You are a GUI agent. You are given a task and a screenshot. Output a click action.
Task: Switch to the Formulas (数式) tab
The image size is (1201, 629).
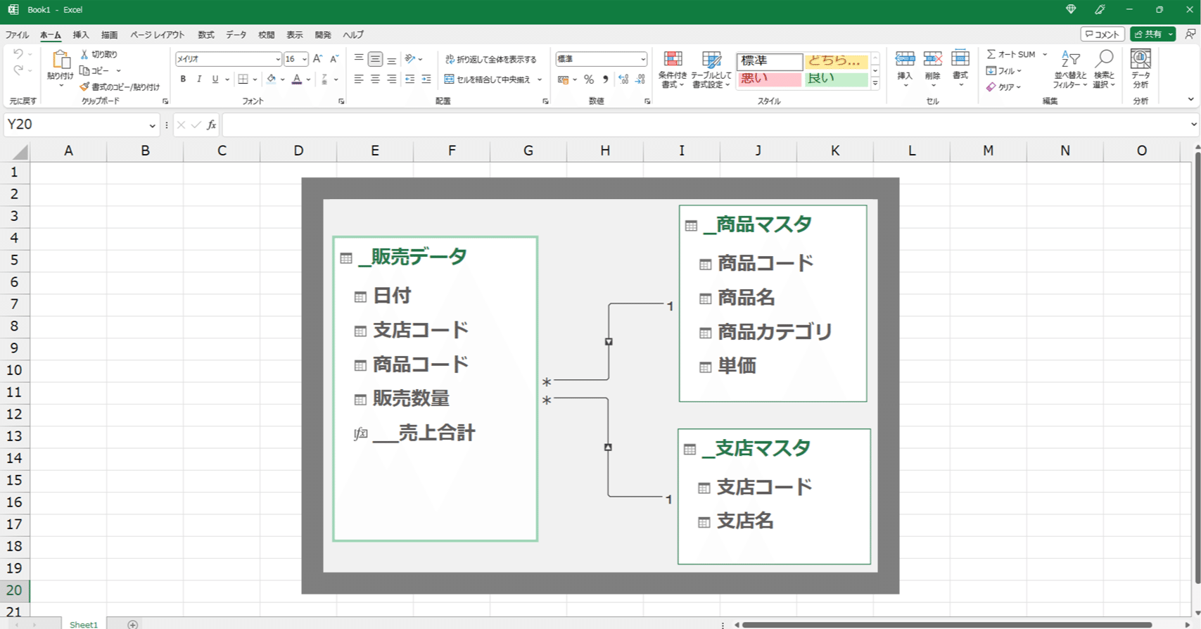(205, 34)
